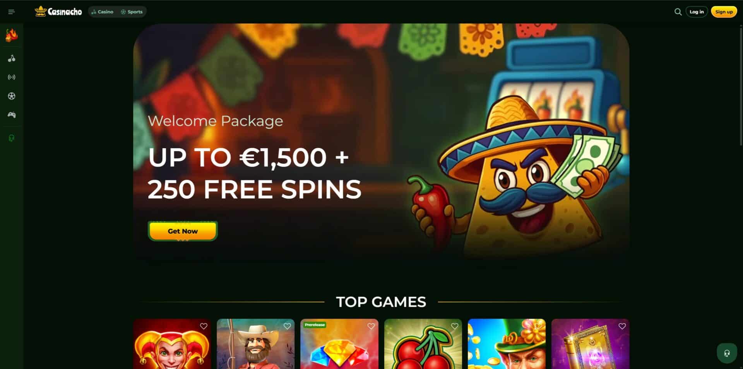Click the green headset support icon in sidebar
Viewport: 743px width, 369px height.
[x=12, y=138]
